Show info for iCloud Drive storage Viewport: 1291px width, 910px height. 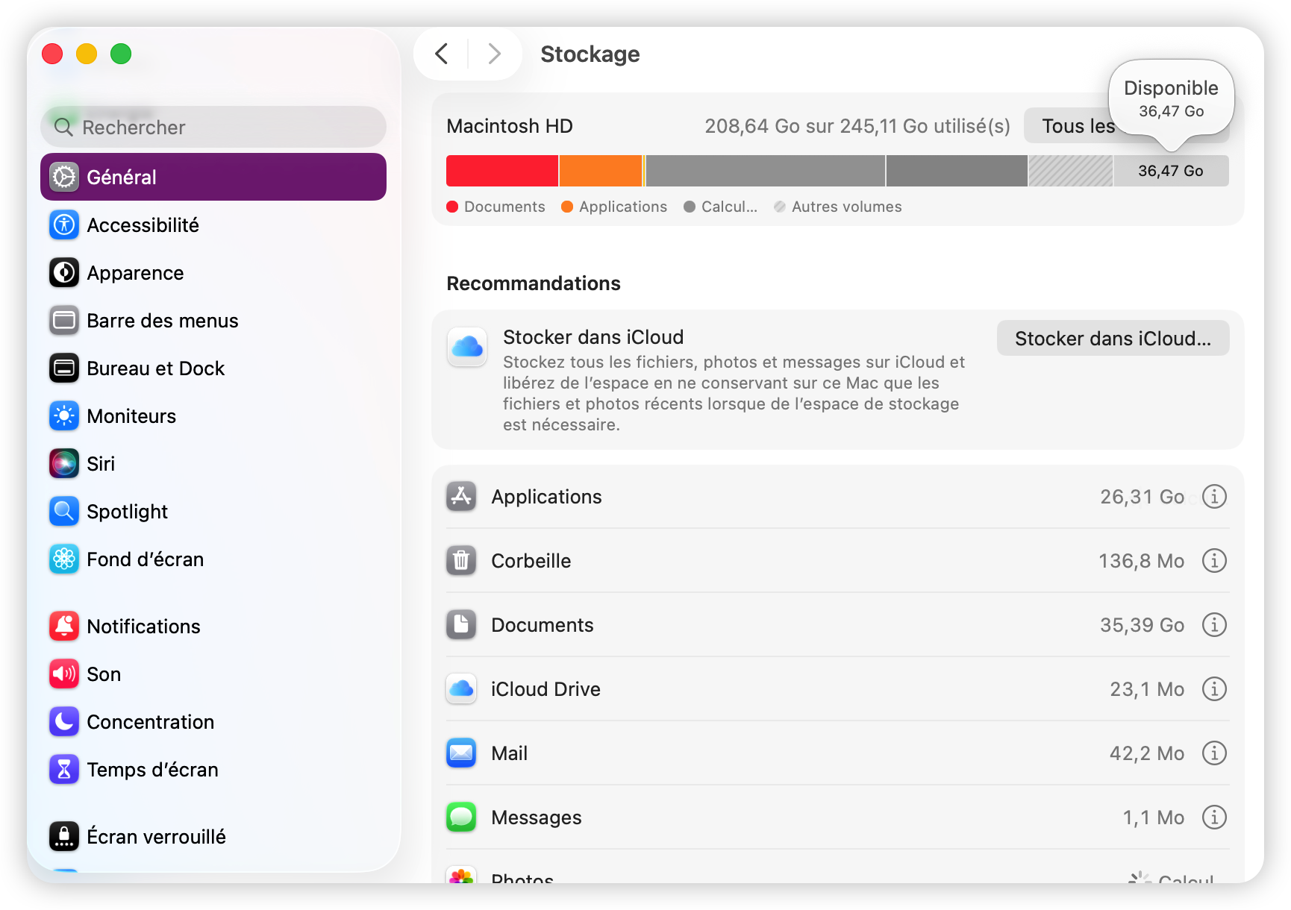[x=1214, y=688]
